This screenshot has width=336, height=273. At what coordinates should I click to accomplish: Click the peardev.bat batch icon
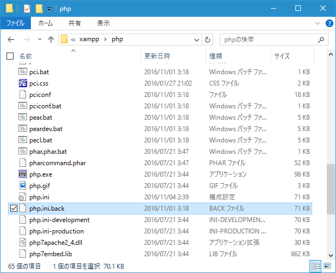click(23, 128)
